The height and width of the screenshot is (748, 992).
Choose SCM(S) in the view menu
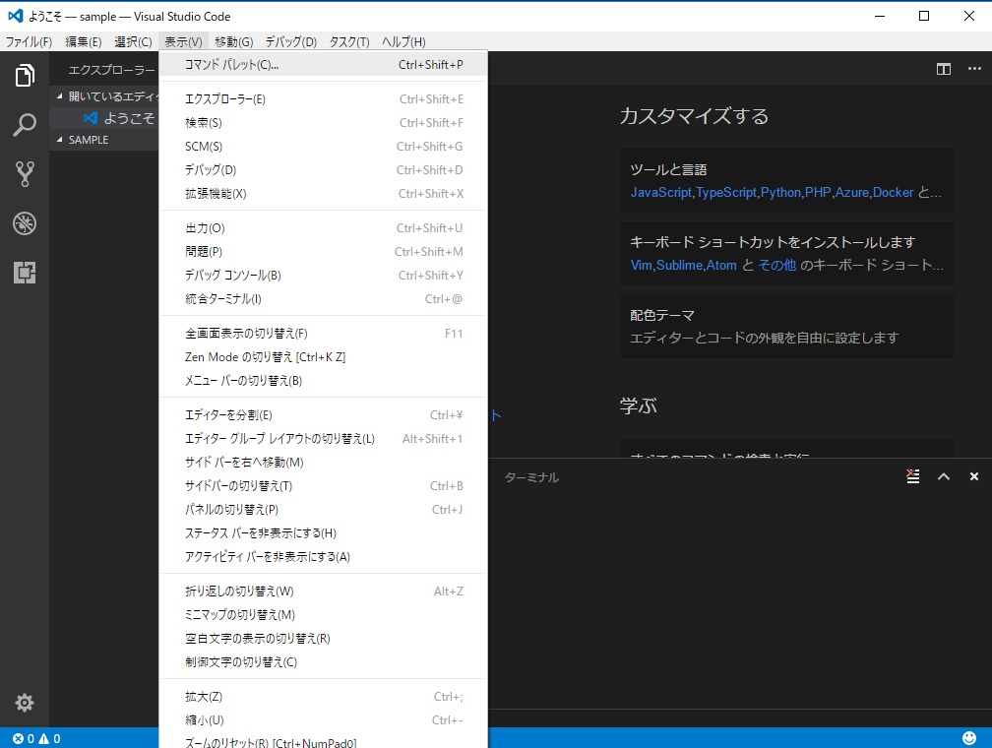tap(323, 147)
